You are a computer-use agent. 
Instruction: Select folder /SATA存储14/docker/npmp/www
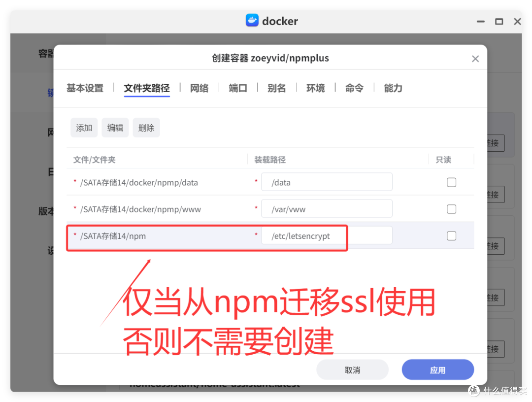tap(140, 209)
